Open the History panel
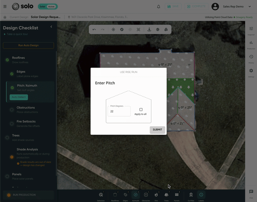This screenshot has height=202, width=257. point(251,59)
